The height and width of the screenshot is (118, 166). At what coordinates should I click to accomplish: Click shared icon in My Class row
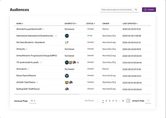coord(67,42)
